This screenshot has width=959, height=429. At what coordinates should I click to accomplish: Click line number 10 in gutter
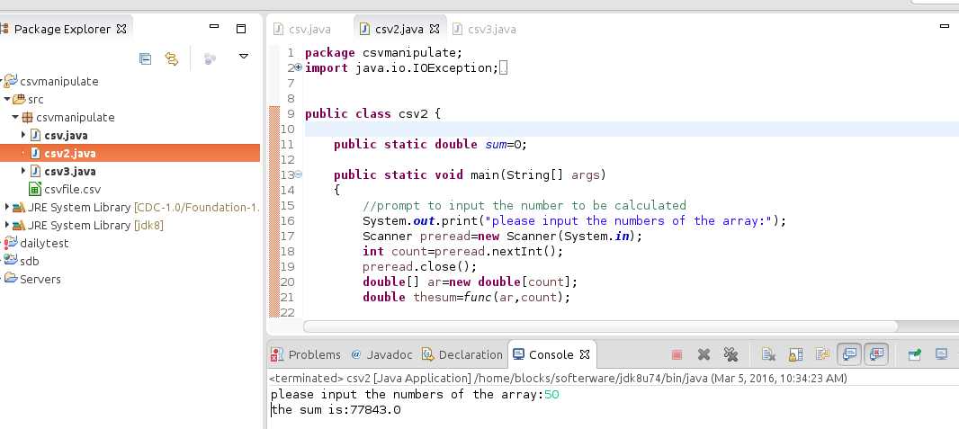288,129
